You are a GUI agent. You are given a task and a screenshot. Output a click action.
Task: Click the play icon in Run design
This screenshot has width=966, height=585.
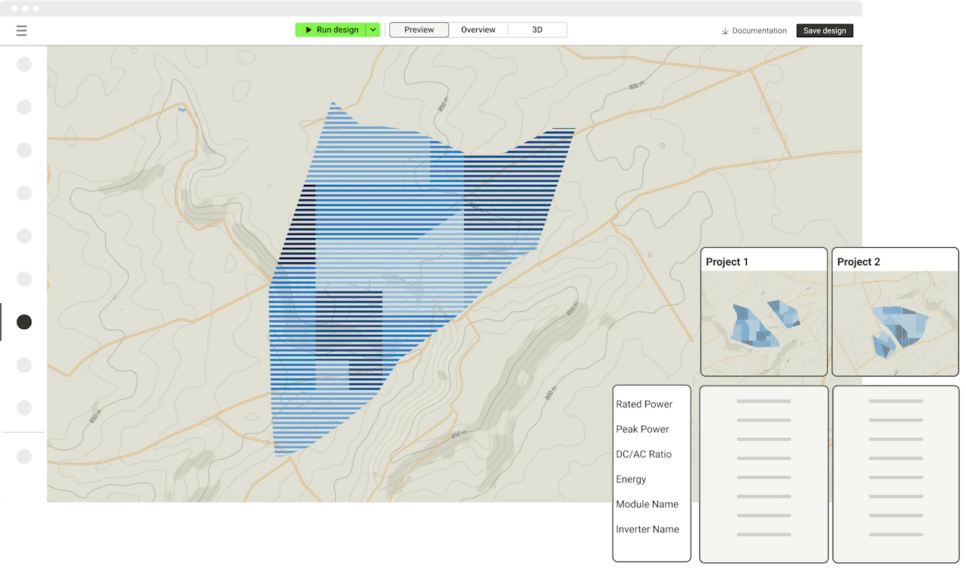pos(308,30)
